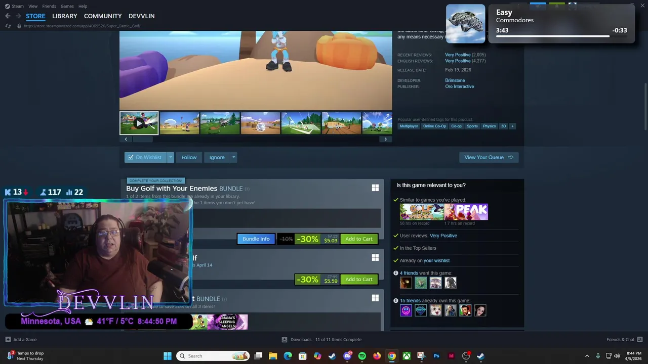Viewport: 648px width, 364px height.
Task: Add $5.59 game to cart
Action: pos(359,279)
